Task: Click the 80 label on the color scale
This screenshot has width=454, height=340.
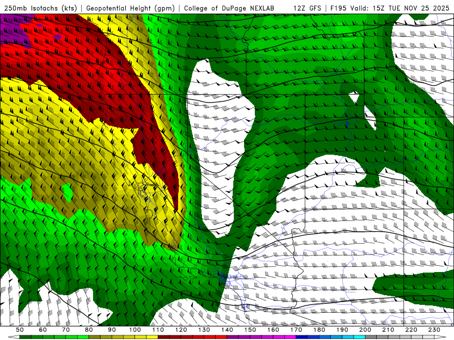Action: click(x=89, y=330)
